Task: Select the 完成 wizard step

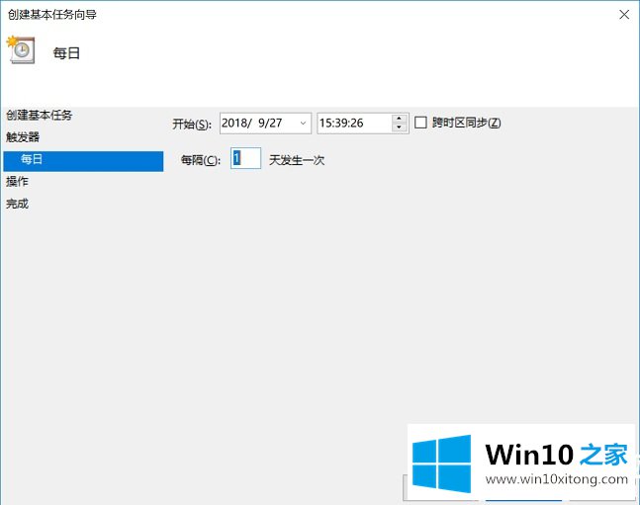Action: tap(17, 204)
